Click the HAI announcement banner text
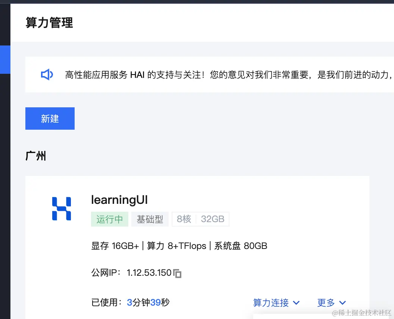Viewport: 394px width, 319px height. point(229,75)
